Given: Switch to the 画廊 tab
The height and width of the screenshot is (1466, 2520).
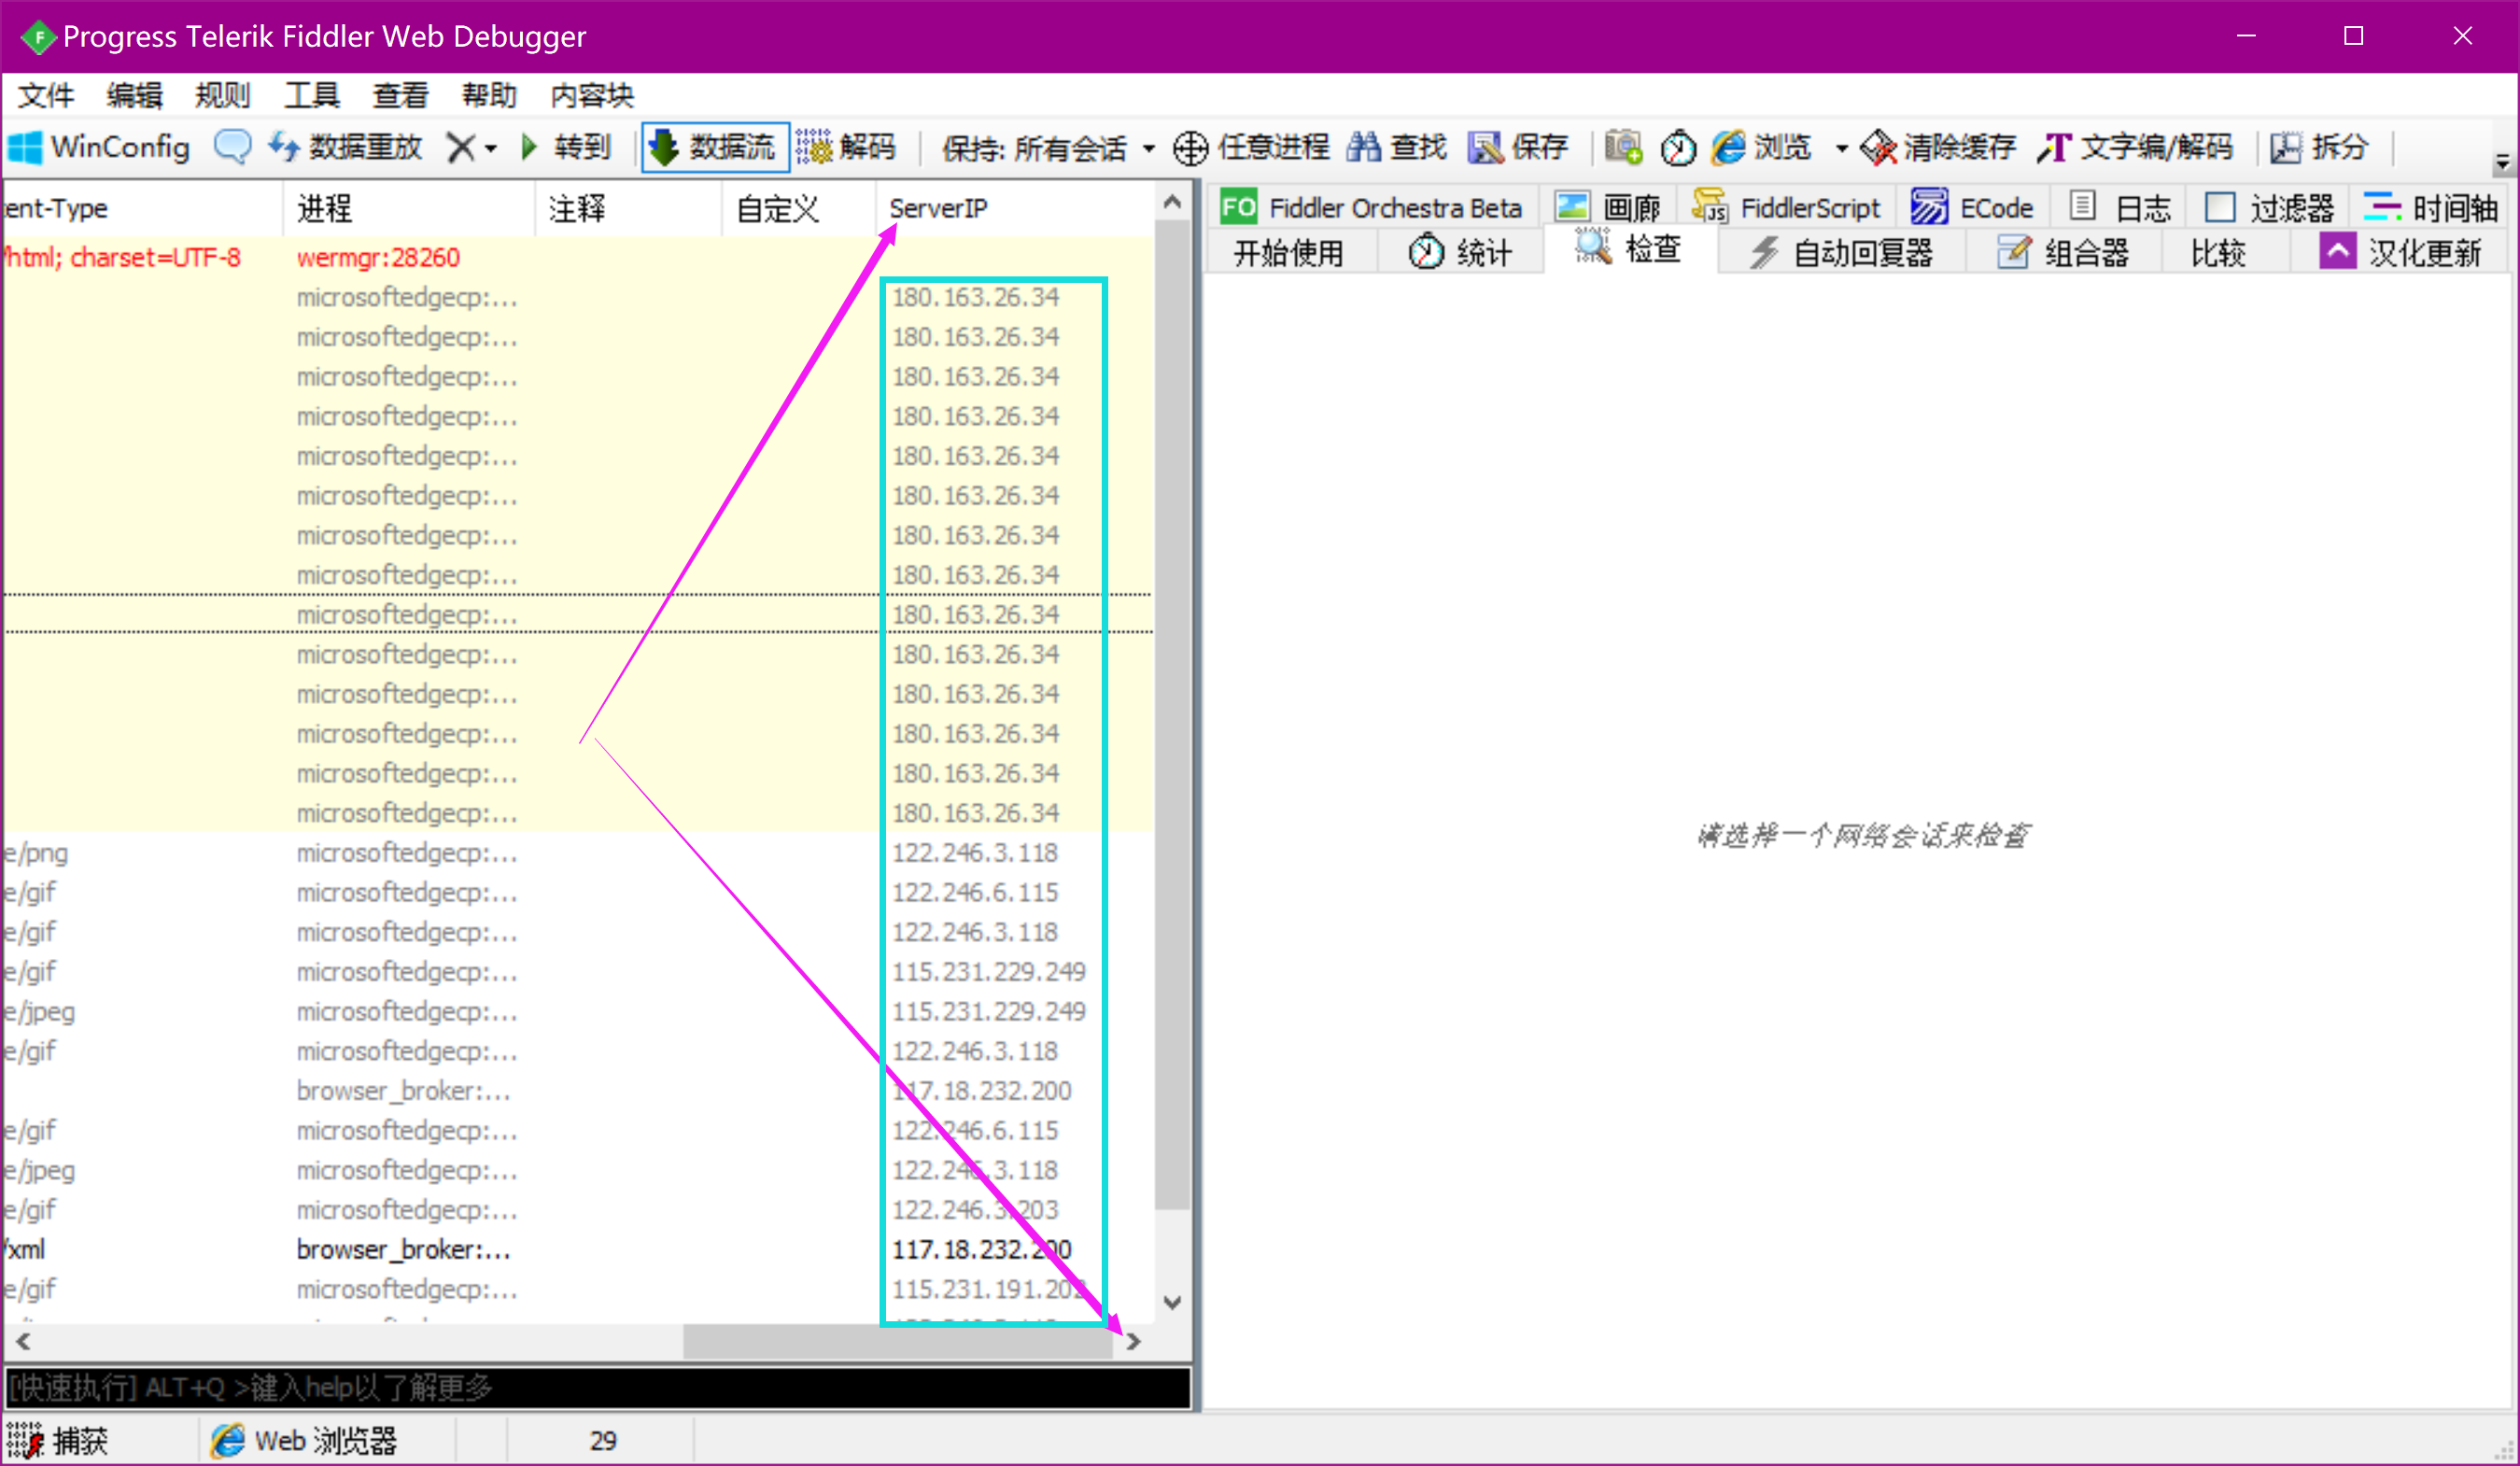Looking at the screenshot, I should click(x=1608, y=208).
